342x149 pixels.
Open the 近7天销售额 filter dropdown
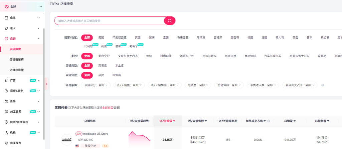165,85
